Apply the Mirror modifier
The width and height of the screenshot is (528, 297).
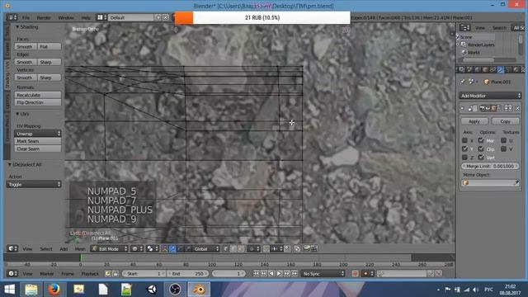pos(474,121)
